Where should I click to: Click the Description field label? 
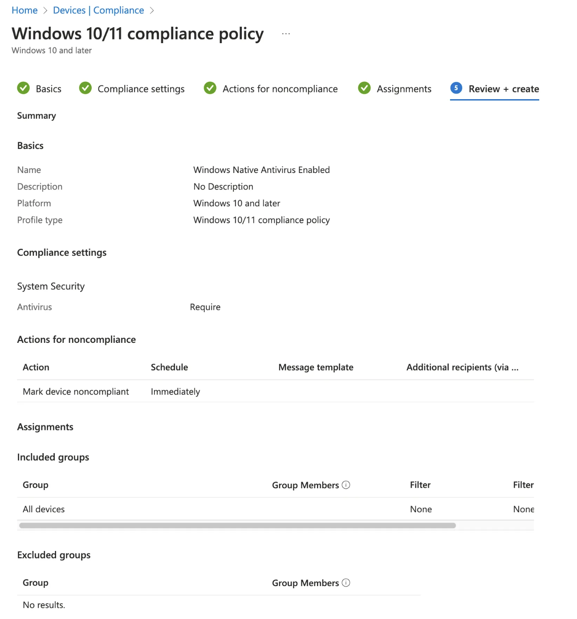pos(40,187)
